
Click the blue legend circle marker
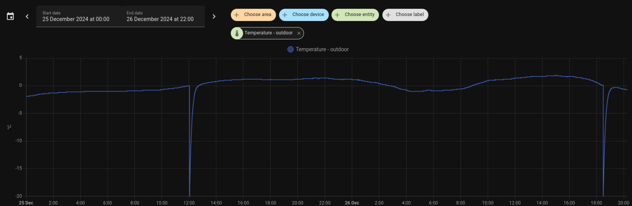tap(290, 49)
